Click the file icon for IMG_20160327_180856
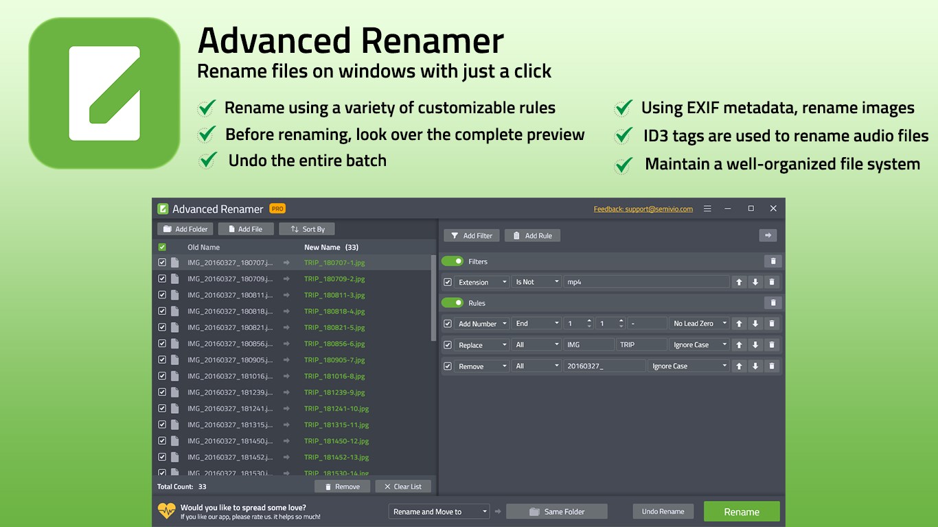 175,343
